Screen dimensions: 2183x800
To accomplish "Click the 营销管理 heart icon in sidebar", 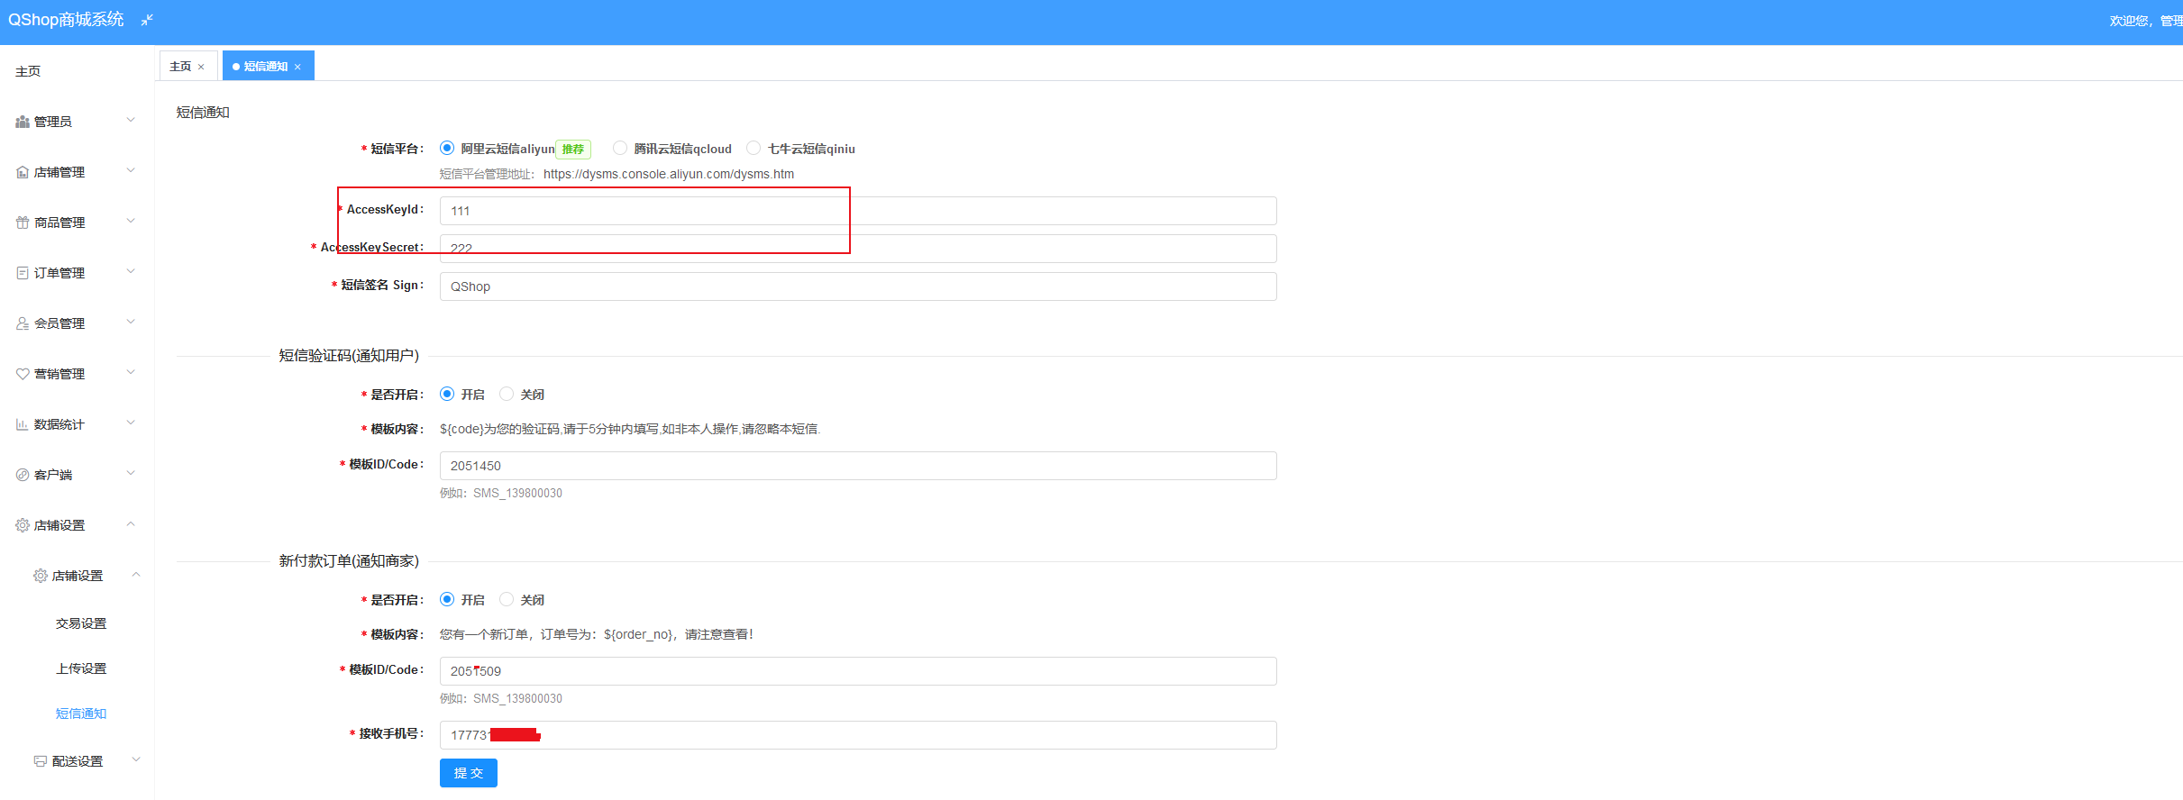I will (x=23, y=374).
